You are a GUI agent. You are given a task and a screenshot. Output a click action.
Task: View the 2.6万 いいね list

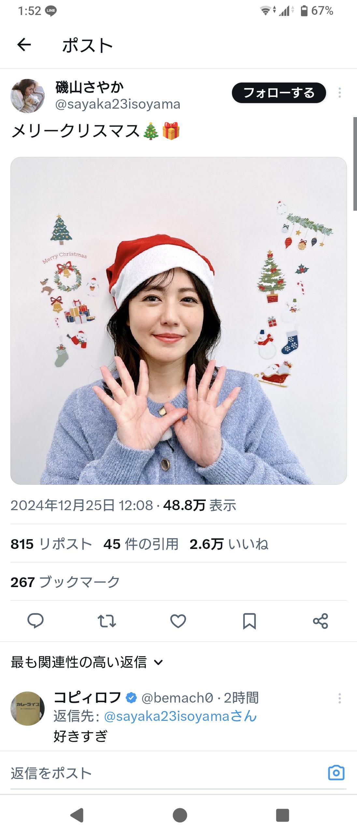[229, 544]
